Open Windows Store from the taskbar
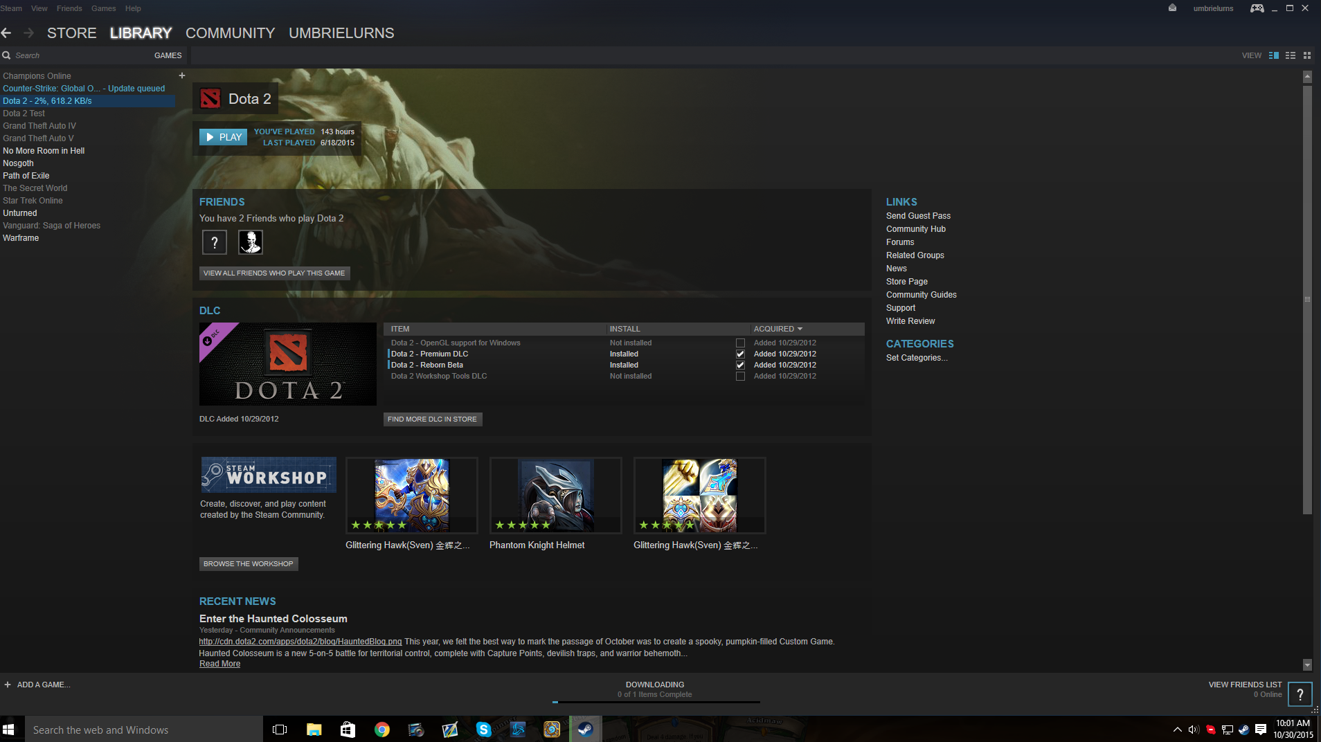Screen dimensions: 1321x742 (348, 730)
